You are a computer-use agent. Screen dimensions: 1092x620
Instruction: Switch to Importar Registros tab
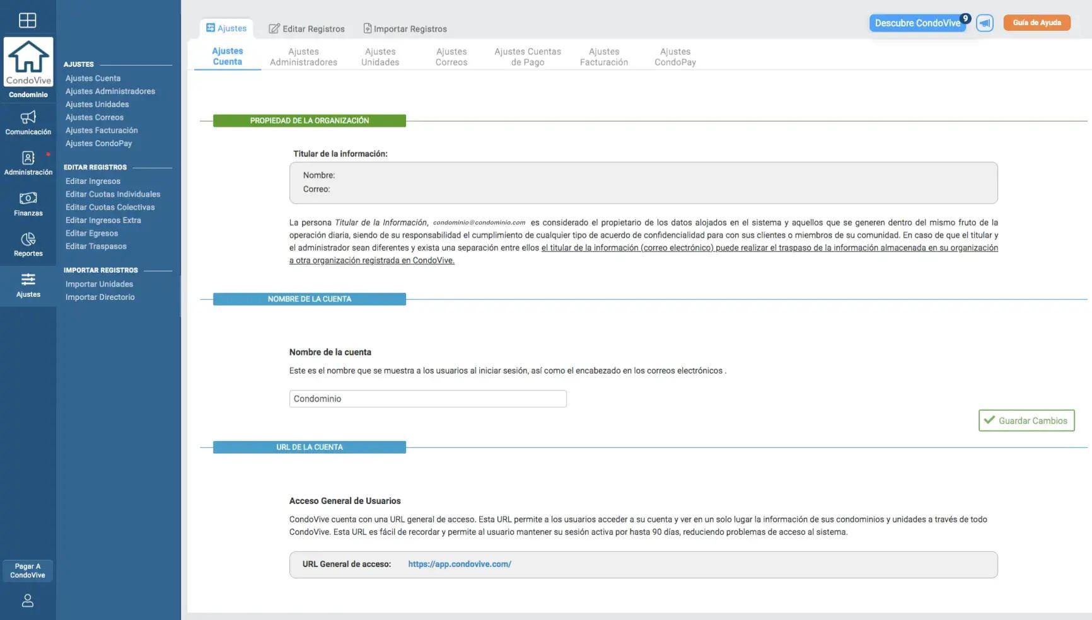point(405,29)
